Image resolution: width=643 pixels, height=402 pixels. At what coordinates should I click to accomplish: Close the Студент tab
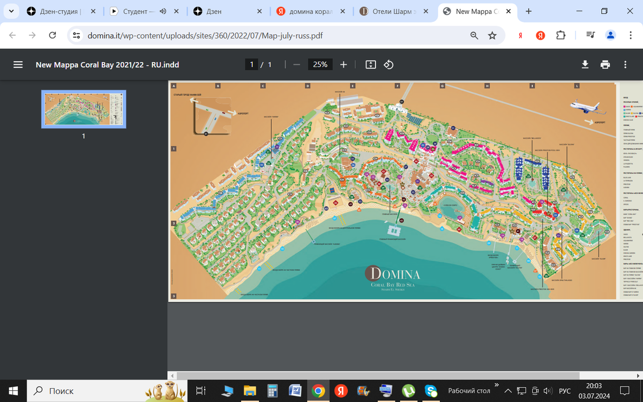click(176, 11)
